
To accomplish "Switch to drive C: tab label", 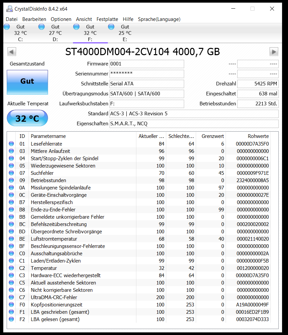I will (21, 39).
